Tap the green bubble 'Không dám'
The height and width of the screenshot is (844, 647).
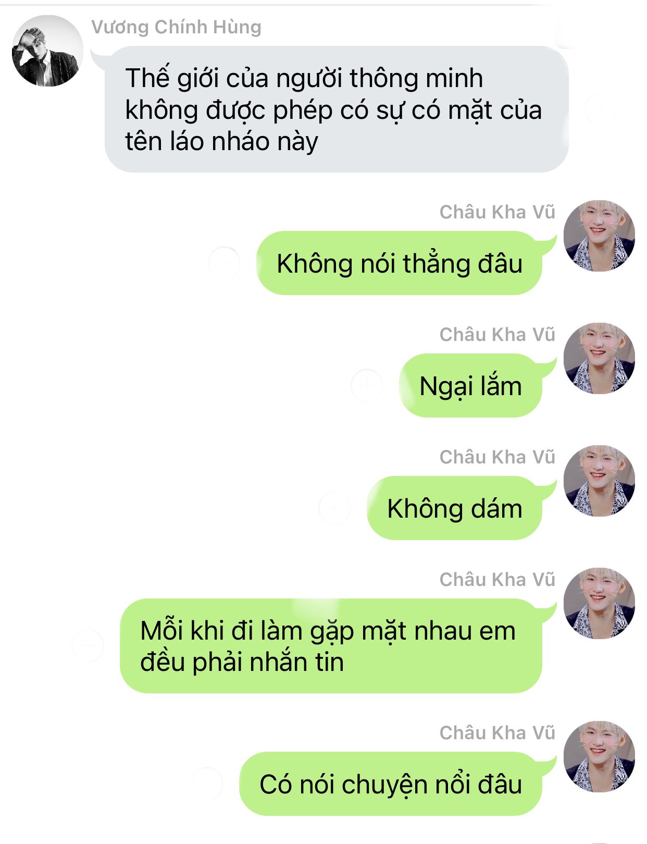pos(455,508)
